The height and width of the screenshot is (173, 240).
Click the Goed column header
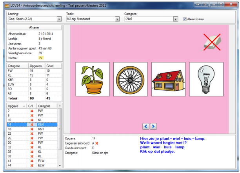(53, 66)
